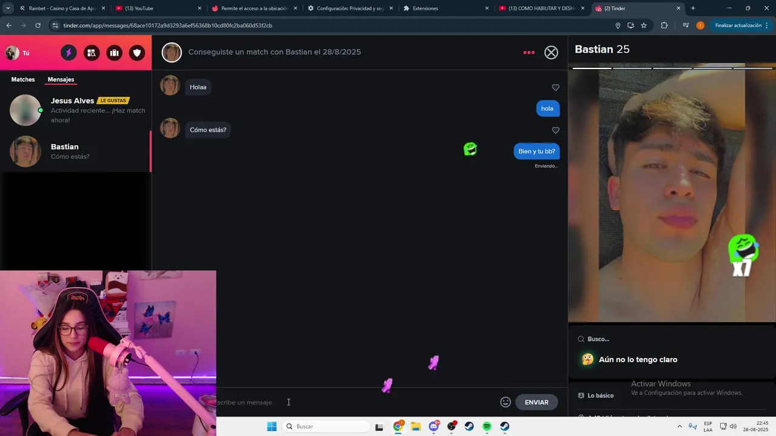Screen dimensions: 776x436
Task: Open Chrome from the taskbar
Action: point(398,426)
